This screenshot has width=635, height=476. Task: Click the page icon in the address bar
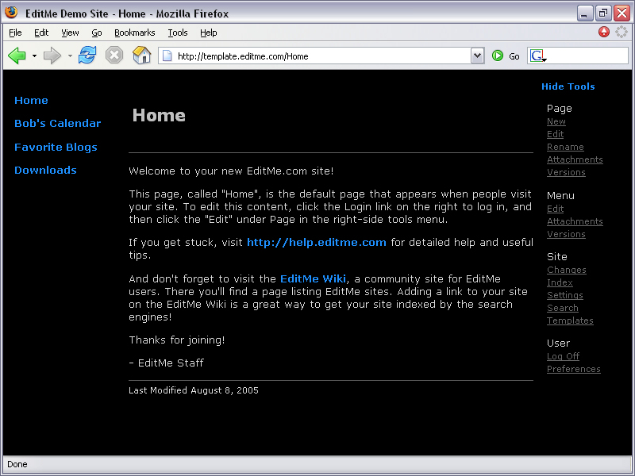click(x=167, y=56)
